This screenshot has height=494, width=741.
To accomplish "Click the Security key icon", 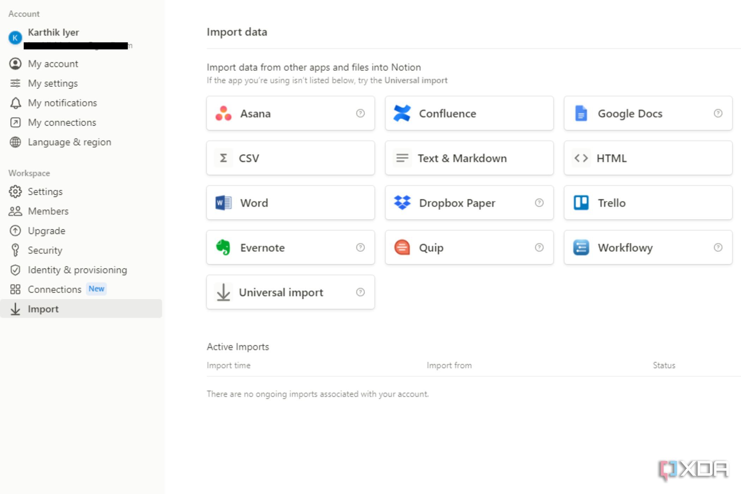I will (x=15, y=250).
